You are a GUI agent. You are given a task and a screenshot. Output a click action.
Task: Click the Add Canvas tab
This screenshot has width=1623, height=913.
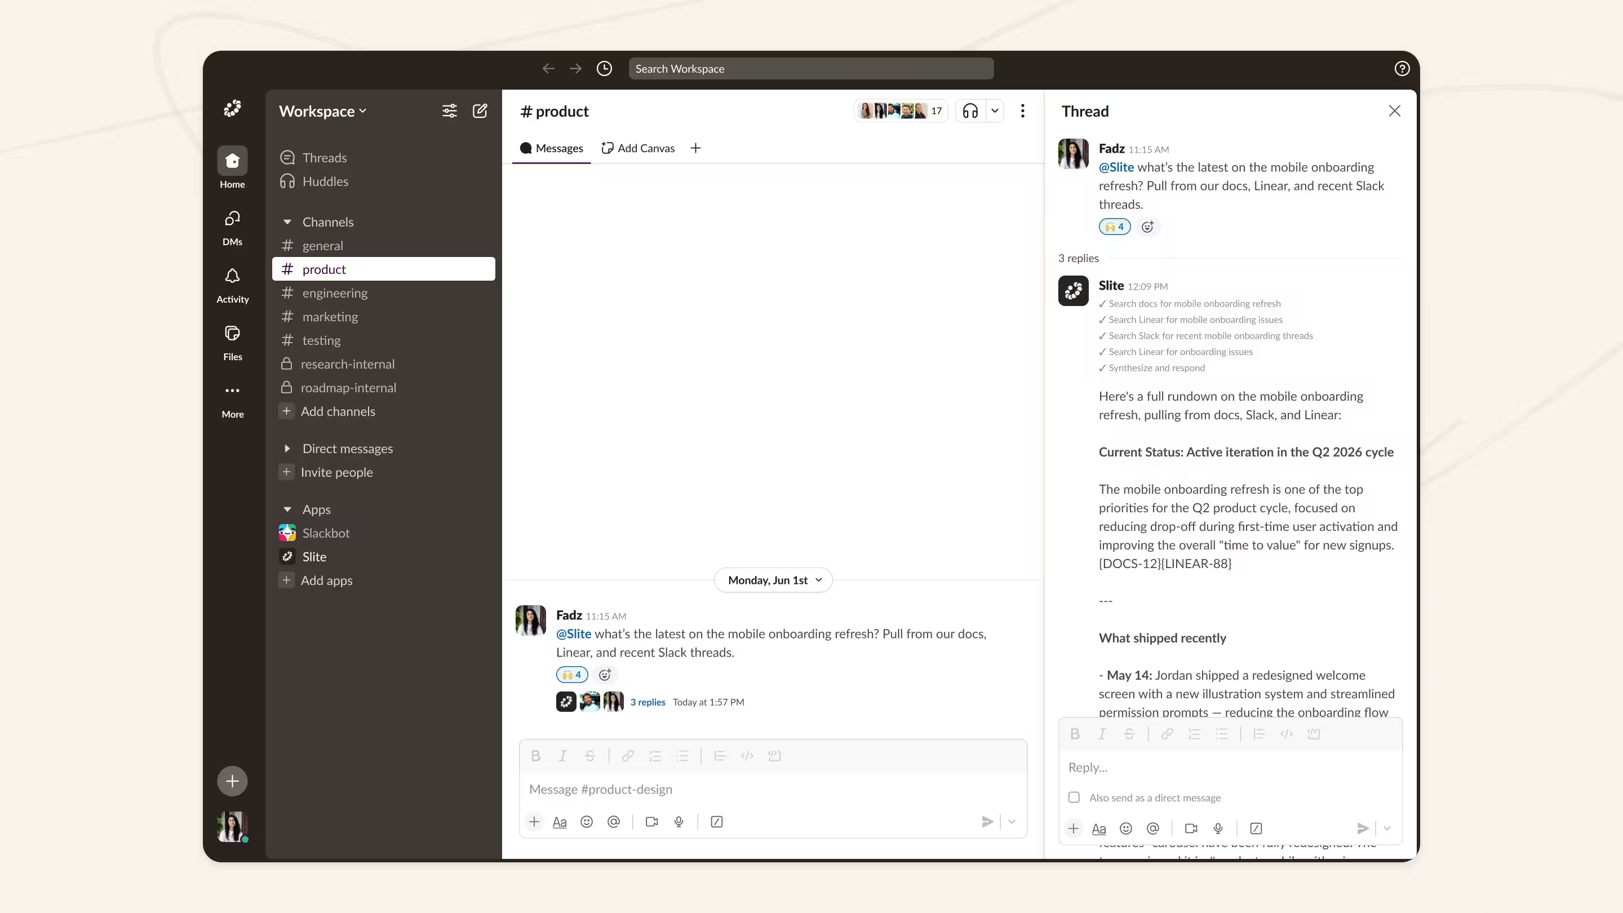(638, 149)
